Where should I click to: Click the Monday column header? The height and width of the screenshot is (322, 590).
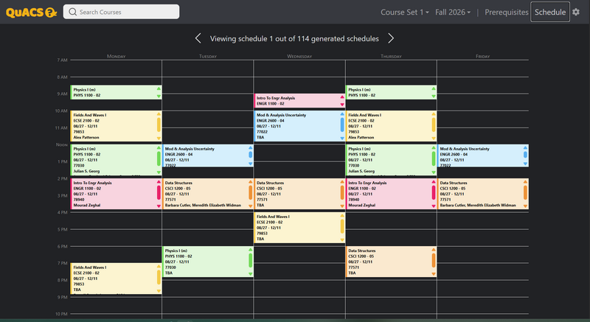117,56
